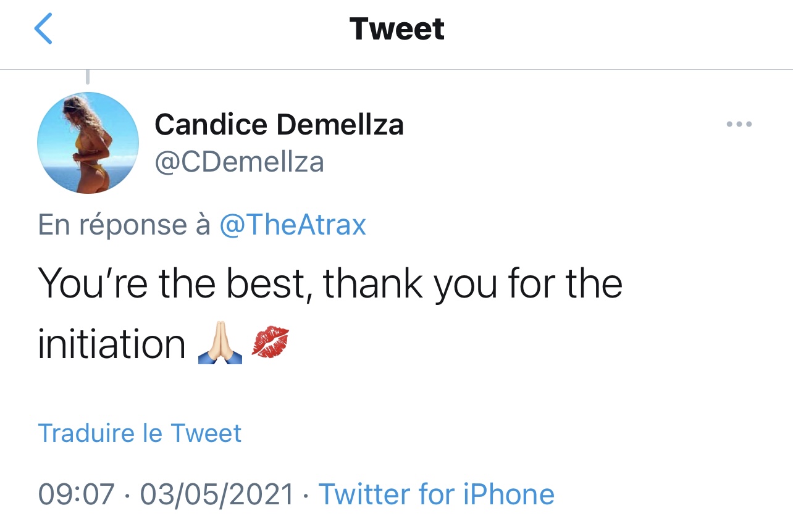
Task: Click the 09:07 timestamp
Action: 77,494
